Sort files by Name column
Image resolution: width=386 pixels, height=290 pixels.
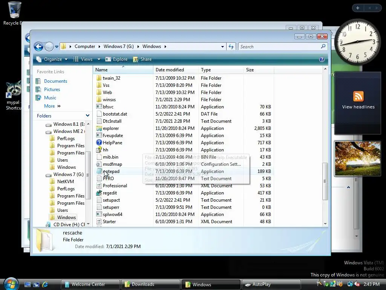tap(123, 70)
